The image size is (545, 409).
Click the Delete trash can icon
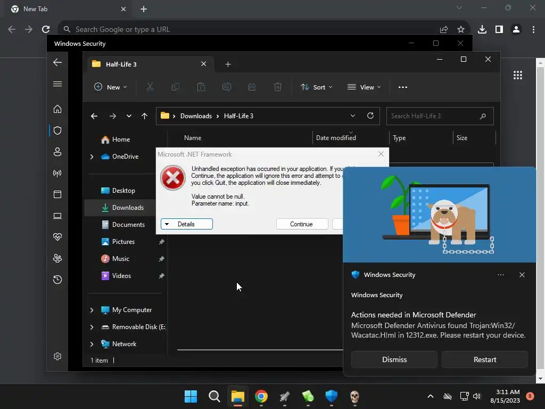click(x=278, y=87)
